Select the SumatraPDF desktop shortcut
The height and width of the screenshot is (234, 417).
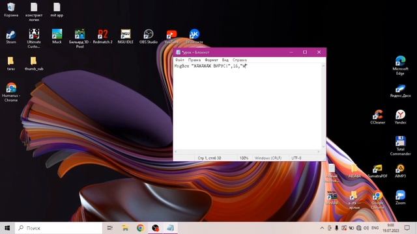378,171
